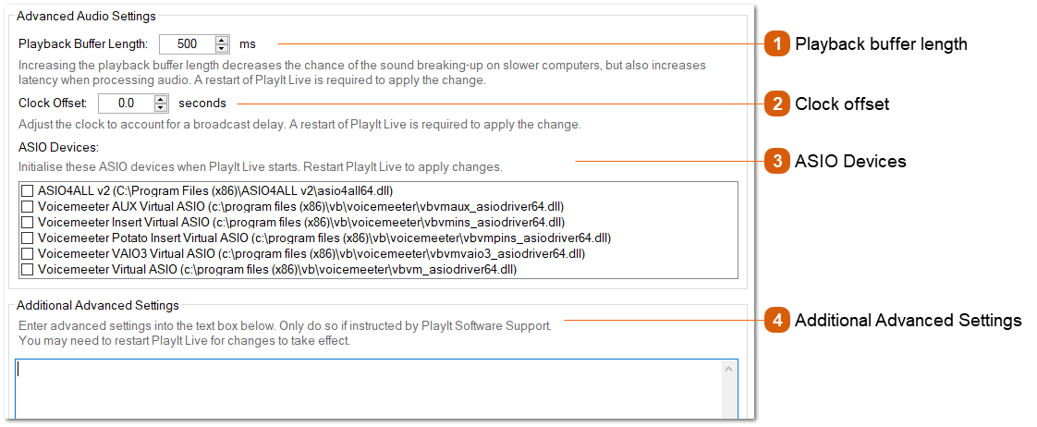Decrease Playback Buffer Length with down arrow
Image resolution: width=1037 pixels, height=427 pixels.
(x=222, y=48)
